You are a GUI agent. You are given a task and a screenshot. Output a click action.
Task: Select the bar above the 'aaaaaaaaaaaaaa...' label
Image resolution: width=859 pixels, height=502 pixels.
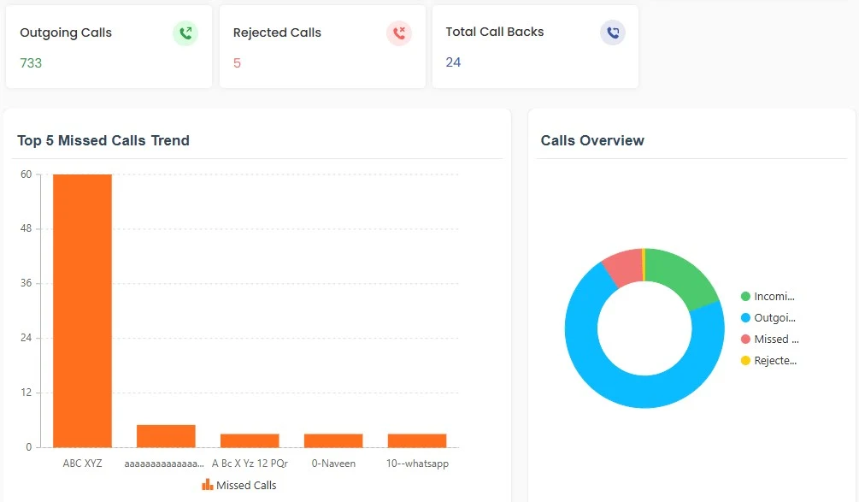[166, 436]
